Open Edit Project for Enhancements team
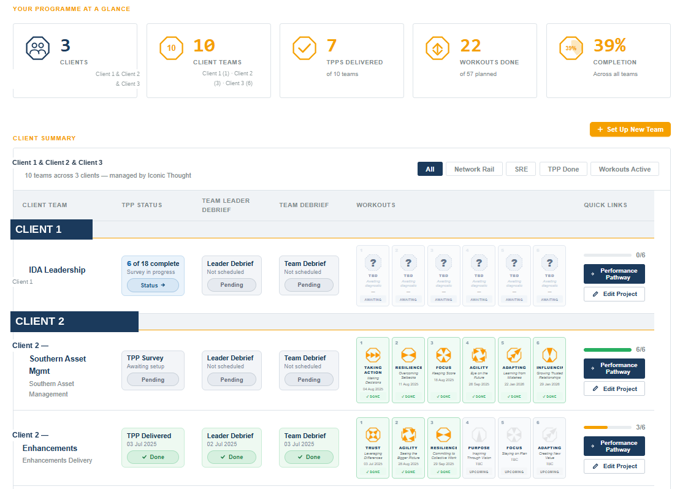This screenshot has height=489, width=680. point(614,466)
